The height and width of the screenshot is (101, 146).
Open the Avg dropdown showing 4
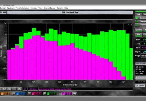coord(144,44)
